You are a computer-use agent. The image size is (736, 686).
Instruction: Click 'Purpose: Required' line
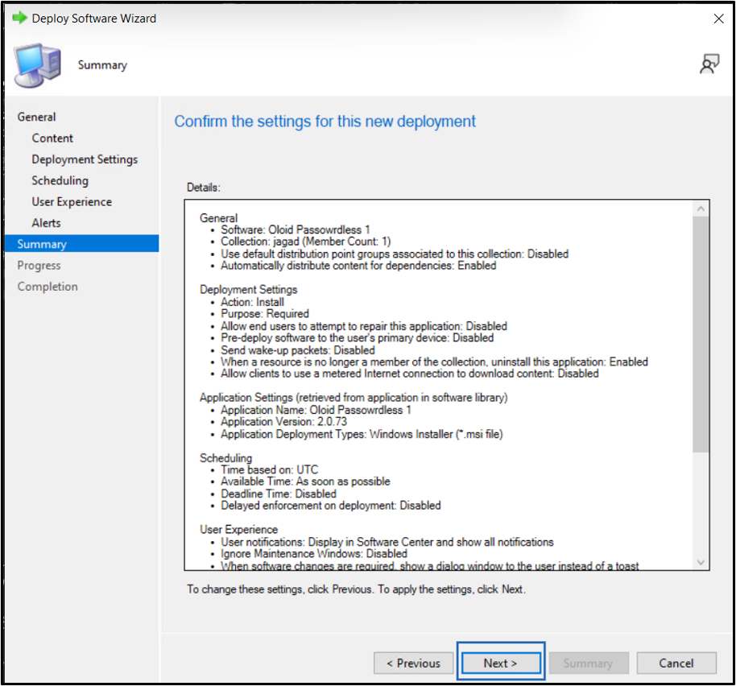[265, 313]
